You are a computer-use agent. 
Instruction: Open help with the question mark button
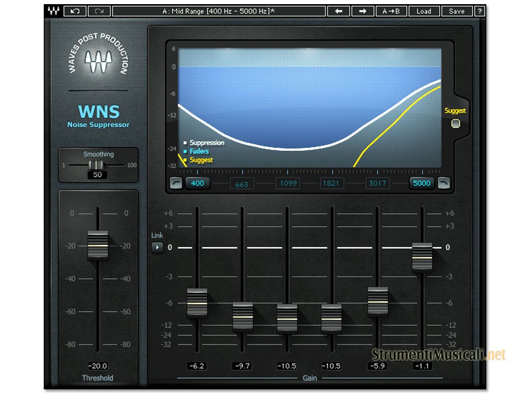(x=479, y=11)
